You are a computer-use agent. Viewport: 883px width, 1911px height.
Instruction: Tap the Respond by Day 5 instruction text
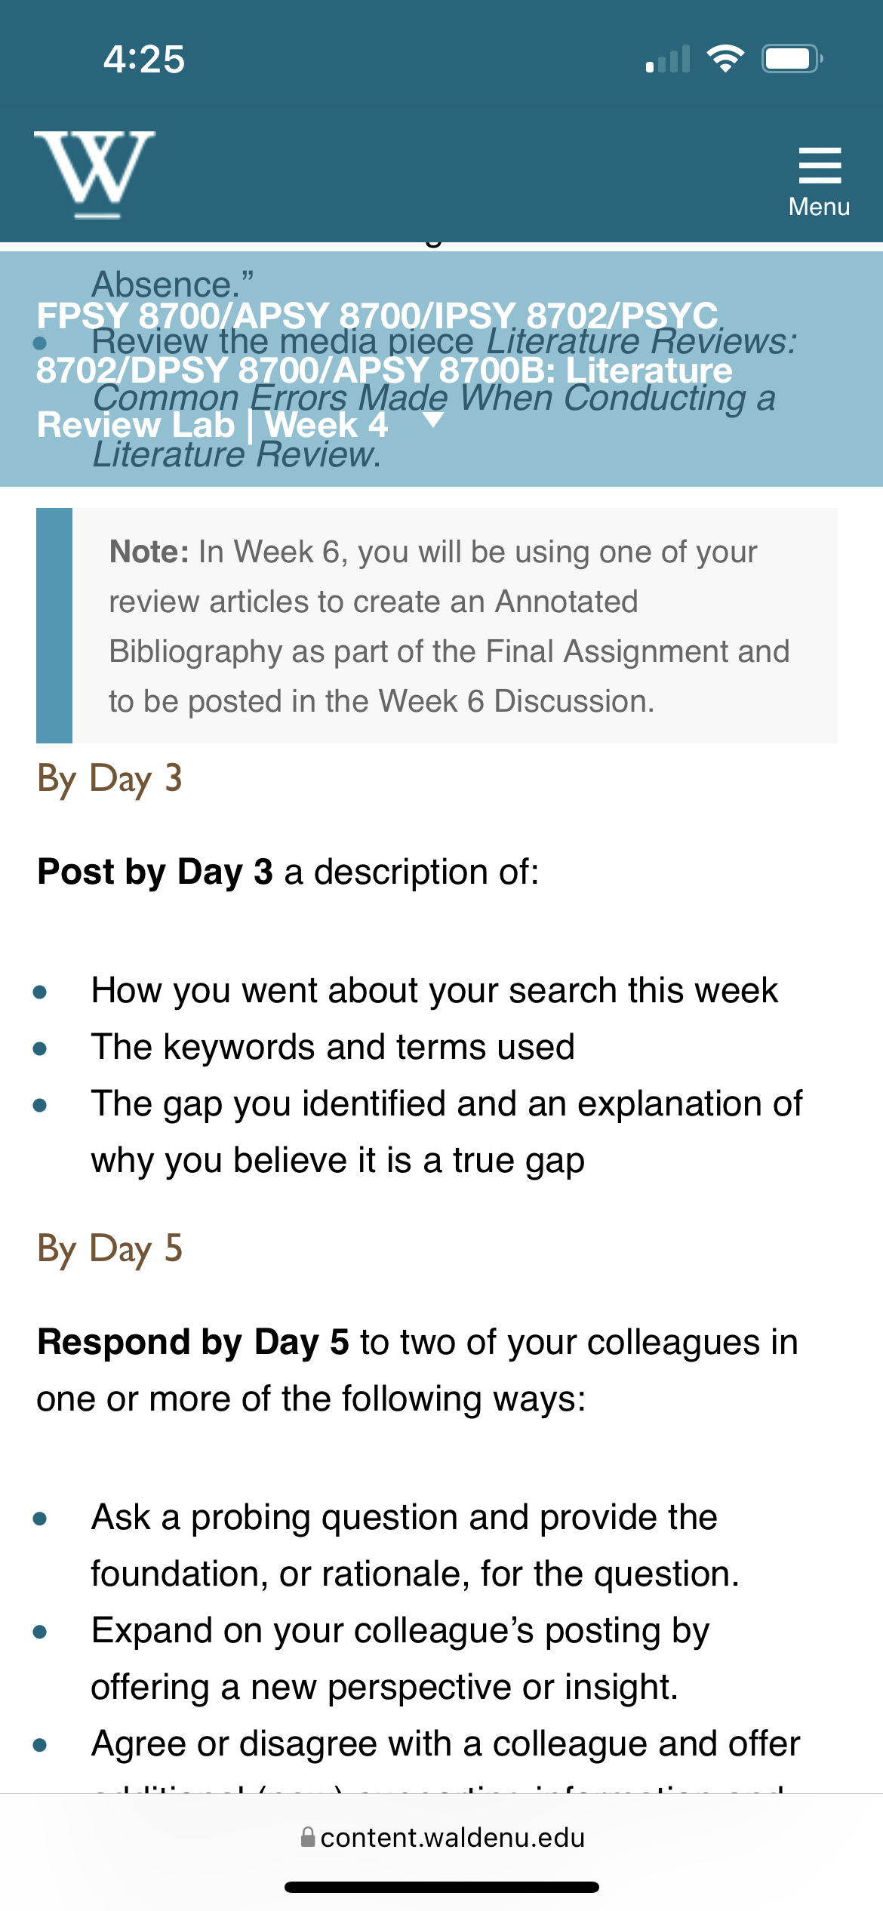click(x=417, y=1370)
